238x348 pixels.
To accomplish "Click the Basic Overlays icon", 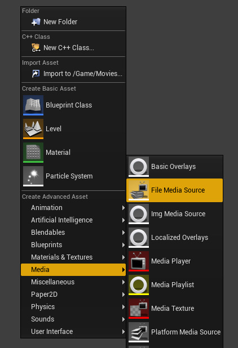I will [139, 167].
